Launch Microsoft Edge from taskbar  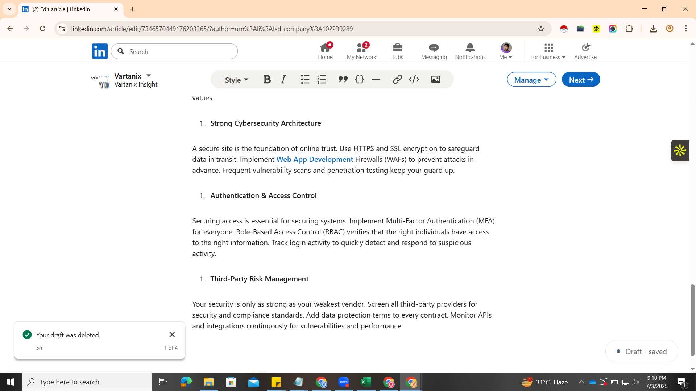click(186, 382)
